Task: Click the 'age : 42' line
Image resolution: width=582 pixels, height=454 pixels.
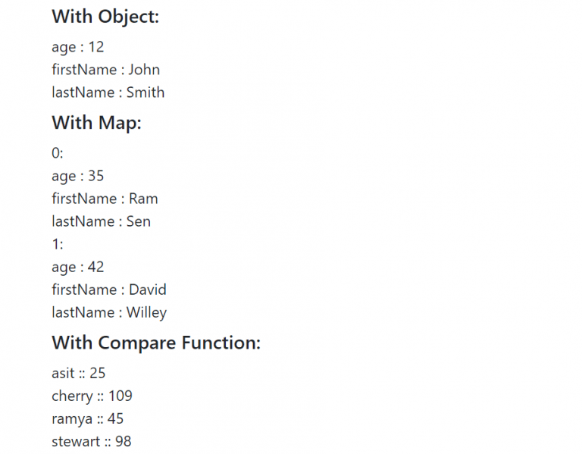Action: (x=77, y=268)
